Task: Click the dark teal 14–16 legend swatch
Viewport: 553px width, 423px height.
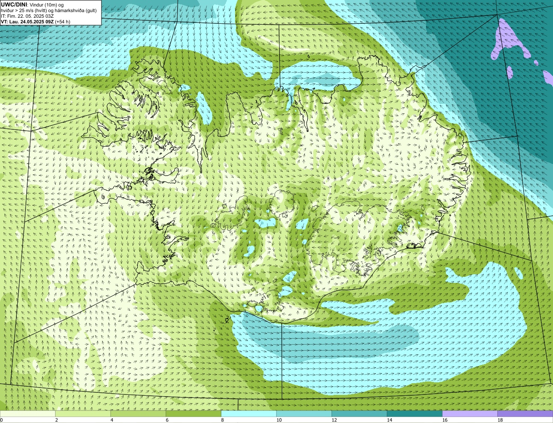Action: 415,413
